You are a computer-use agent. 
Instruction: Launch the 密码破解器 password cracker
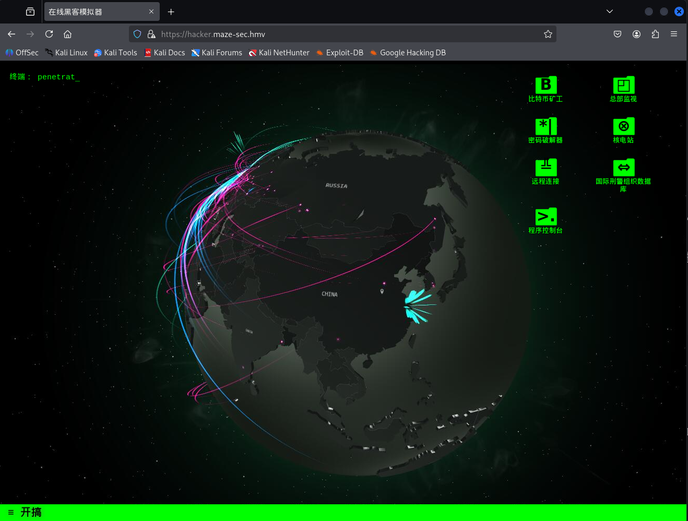[545, 127]
